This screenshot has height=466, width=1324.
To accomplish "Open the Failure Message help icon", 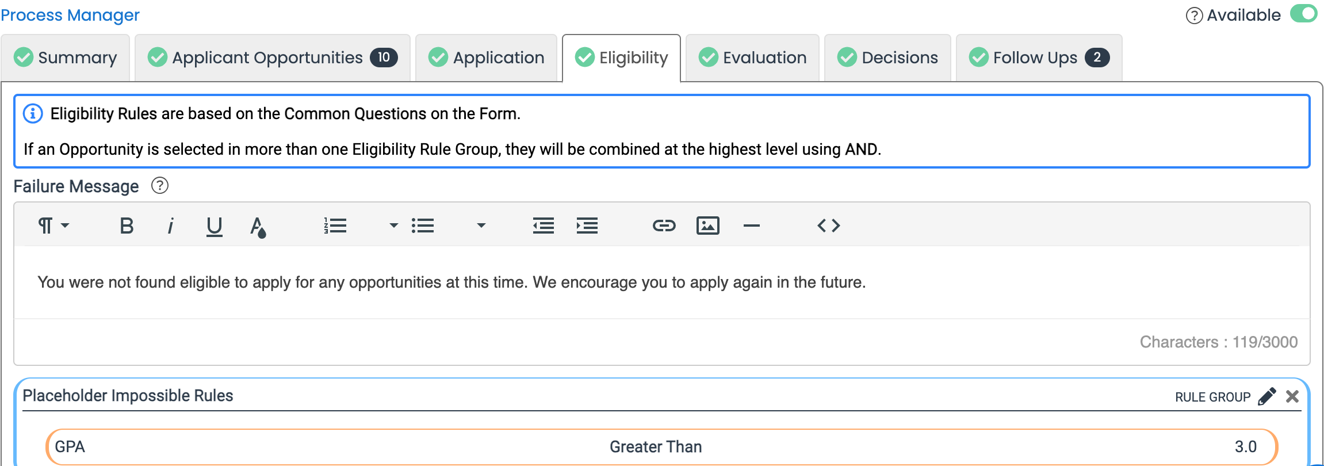I will pyautogui.click(x=159, y=186).
